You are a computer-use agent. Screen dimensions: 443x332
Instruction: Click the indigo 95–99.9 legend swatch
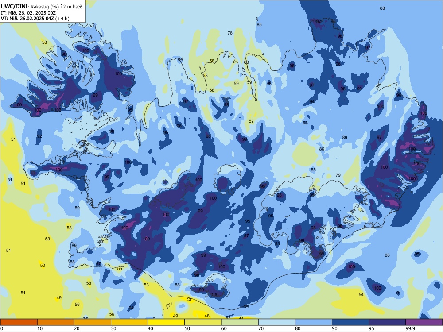[x=387, y=322]
